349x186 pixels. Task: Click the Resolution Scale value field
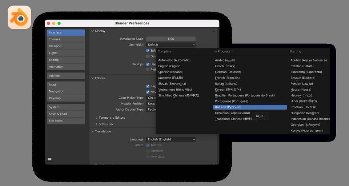tap(171, 39)
